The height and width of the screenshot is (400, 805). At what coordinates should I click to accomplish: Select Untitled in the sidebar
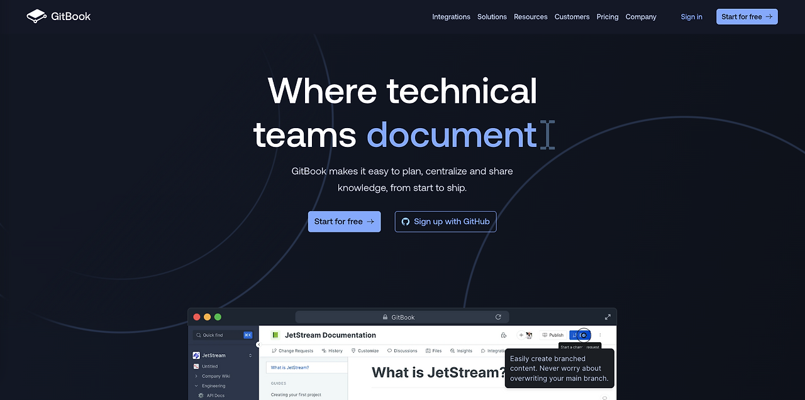coord(210,366)
